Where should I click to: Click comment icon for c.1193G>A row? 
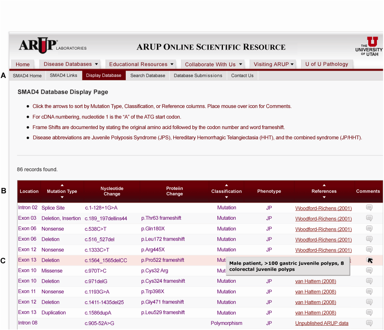[x=369, y=291]
